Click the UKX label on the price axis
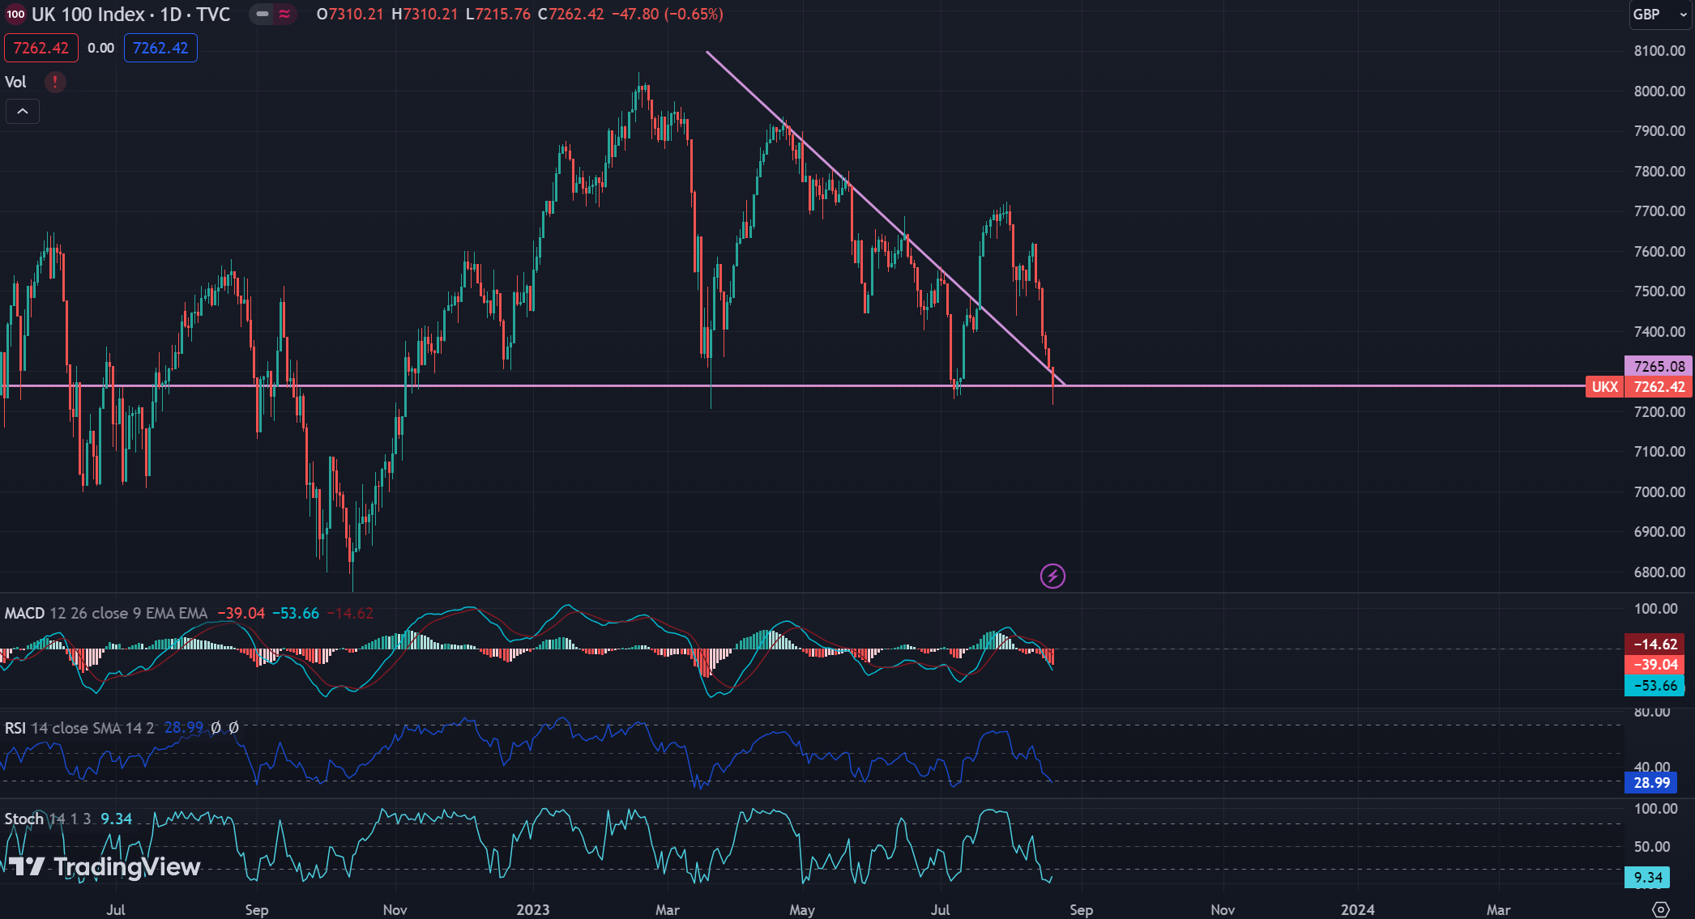Image resolution: width=1695 pixels, height=919 pixels. point(1604,386)
